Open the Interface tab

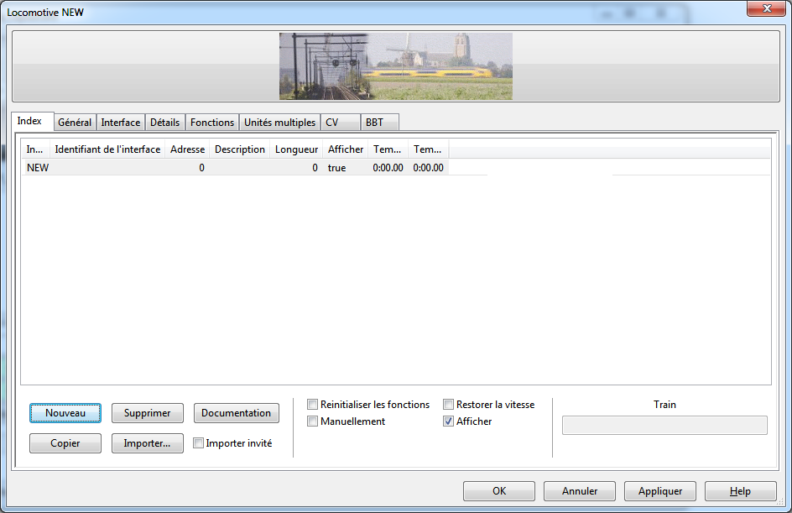tap(121, 123)
